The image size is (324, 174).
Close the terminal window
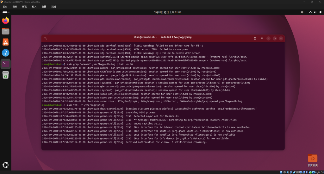(281, 38)
